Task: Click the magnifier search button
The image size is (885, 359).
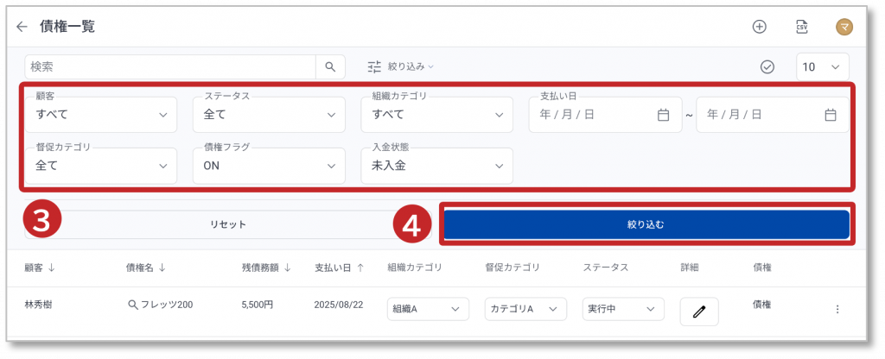Action: [329, 66]
